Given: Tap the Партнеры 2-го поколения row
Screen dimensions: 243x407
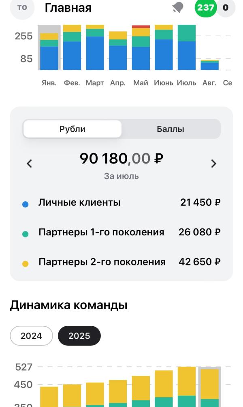Looking at the screenshot, I should (x=122, y=262).
